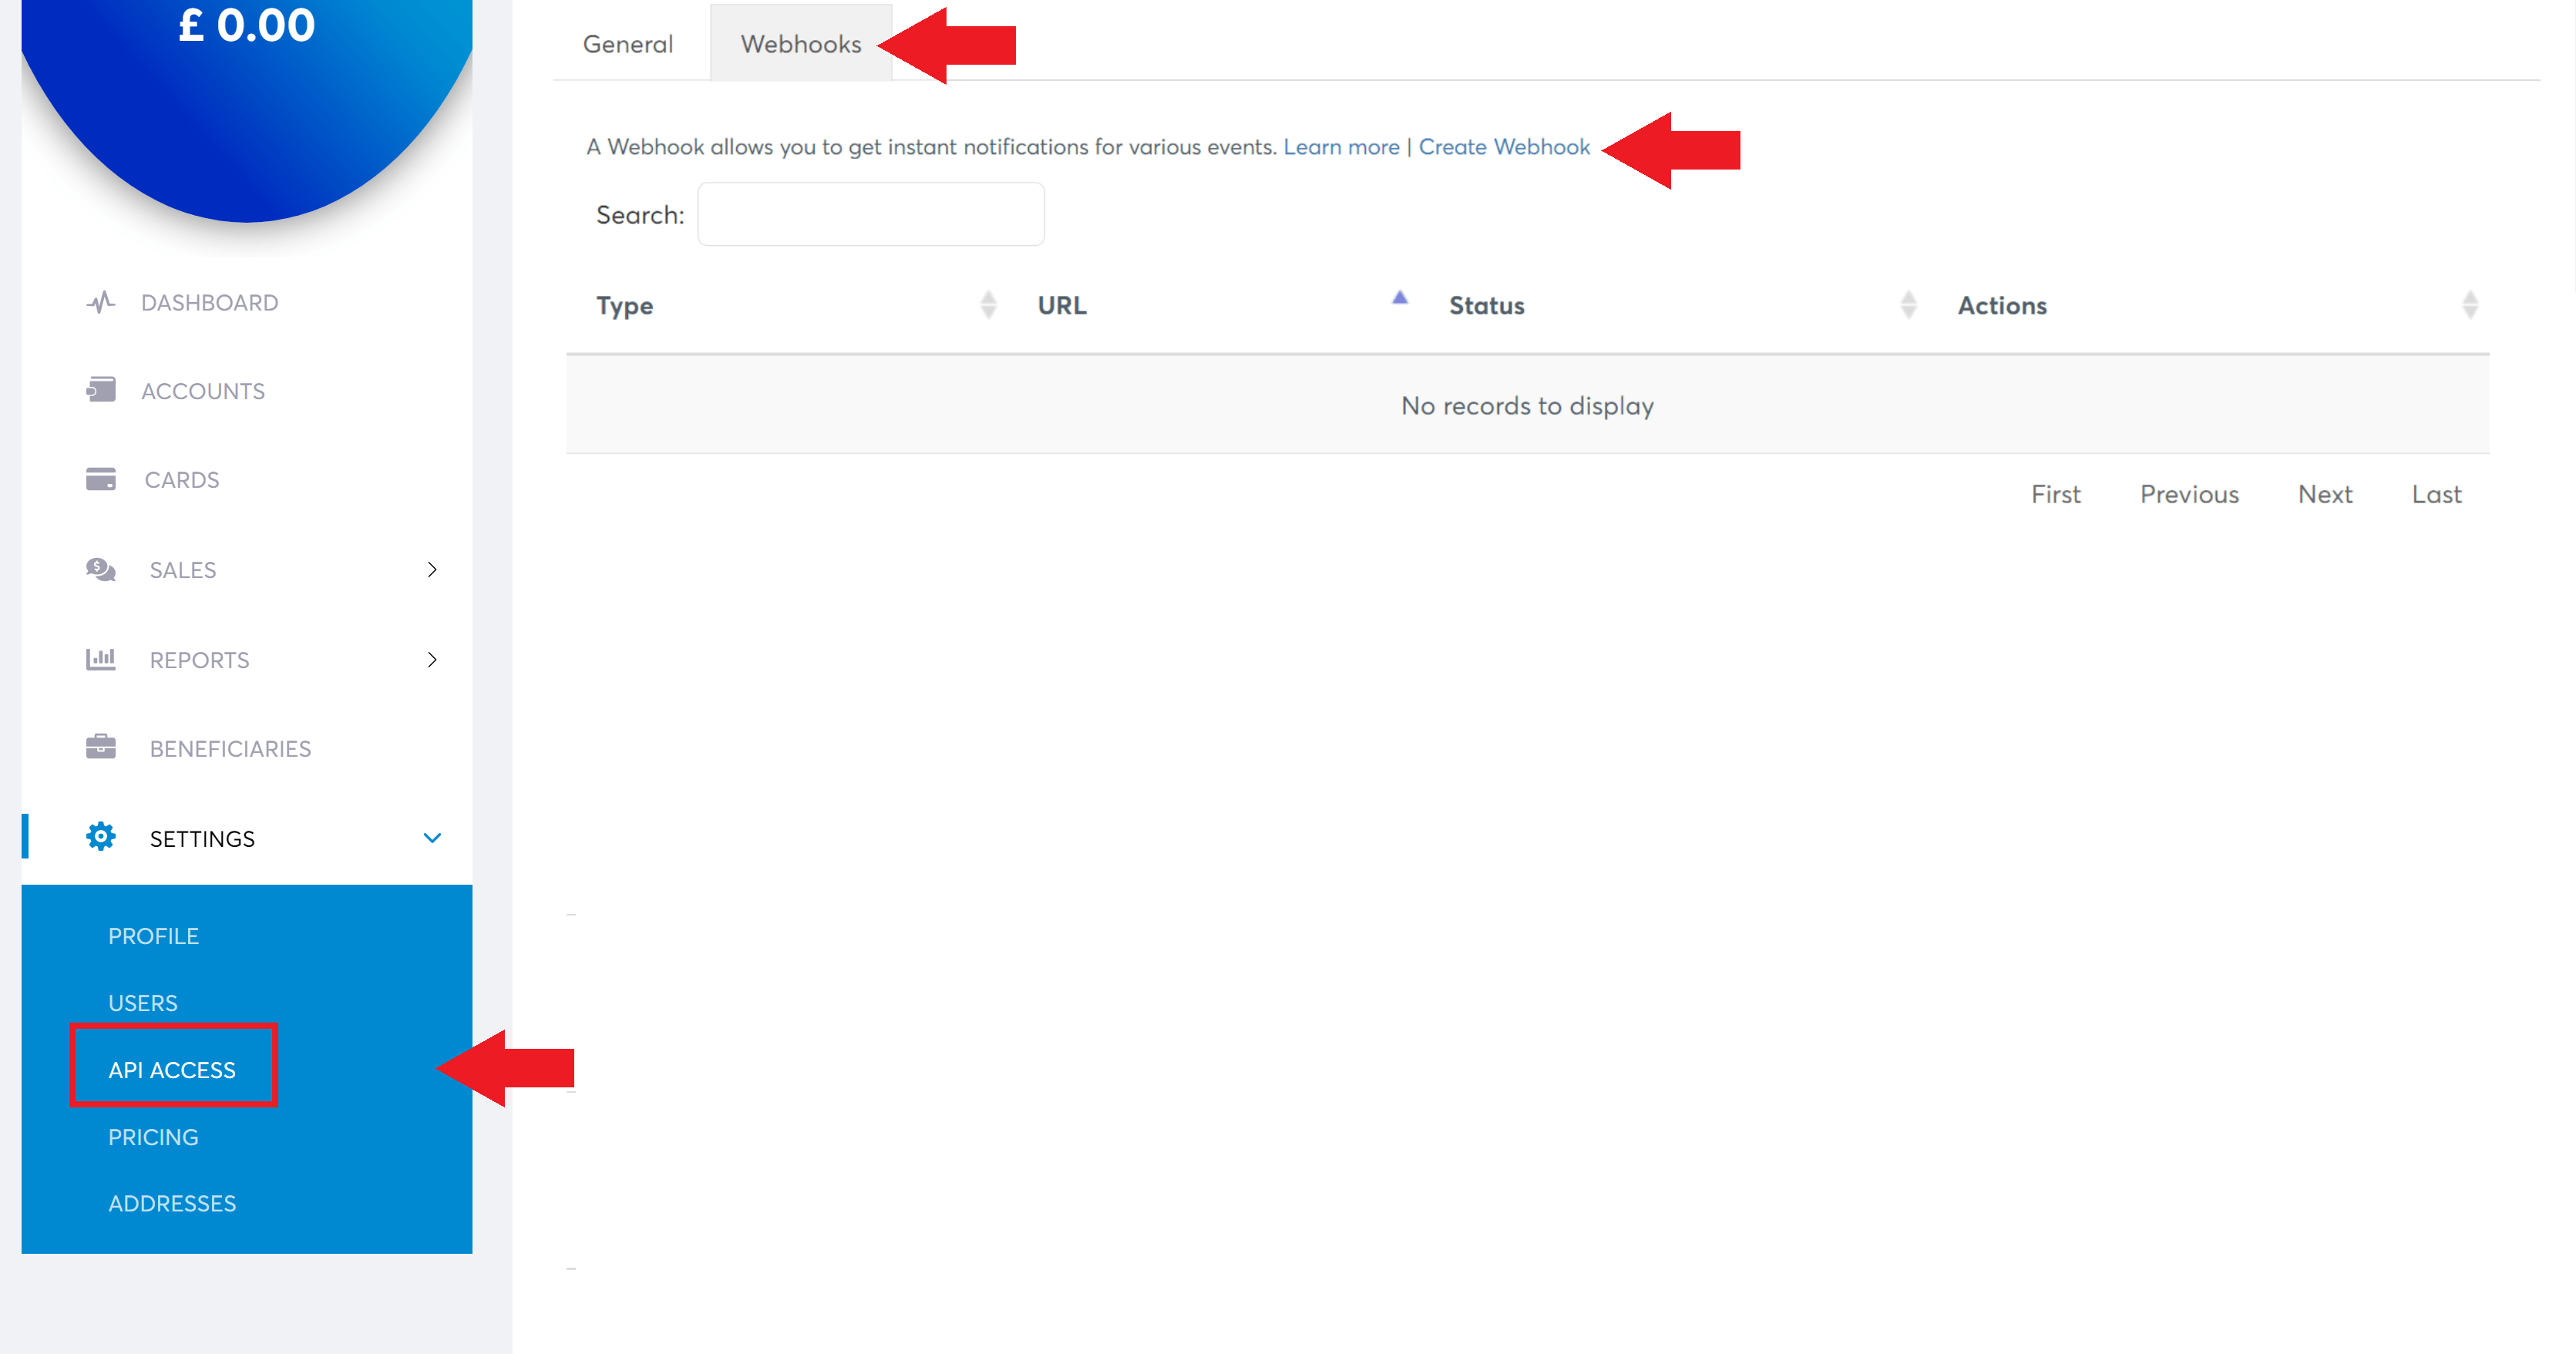This screenshot has height=1354, width=2576.
Task: Switch to the General tab
Action: (628, 44)
